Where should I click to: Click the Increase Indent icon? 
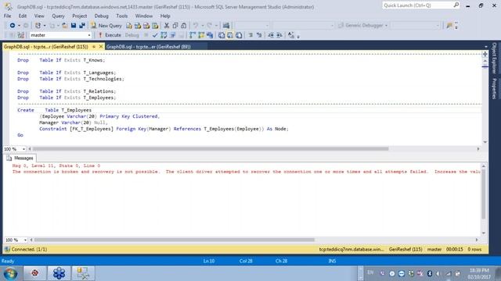pyautogui.click(x=279, y=35)
